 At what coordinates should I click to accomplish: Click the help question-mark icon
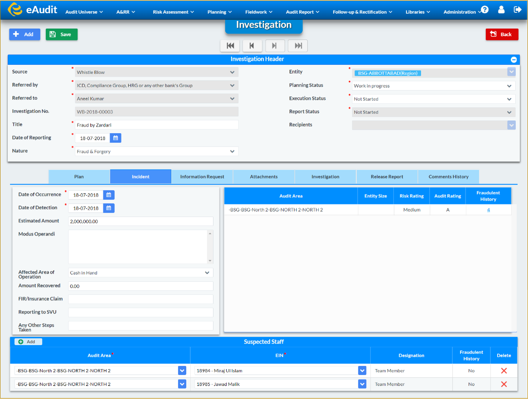tap(484, 9)
